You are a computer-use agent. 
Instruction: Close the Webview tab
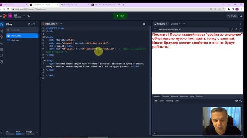(167, 24)
